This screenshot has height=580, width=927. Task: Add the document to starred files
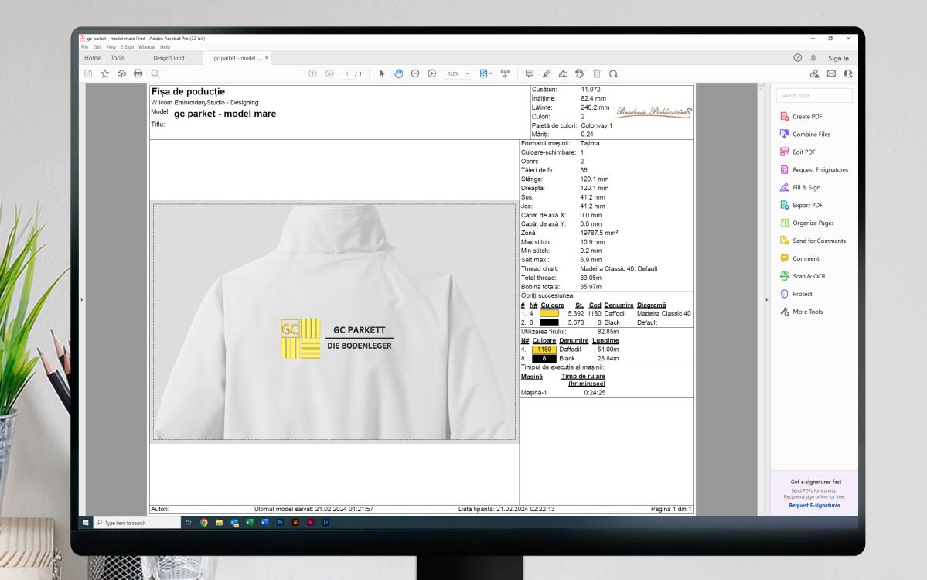tap(104, 73)
